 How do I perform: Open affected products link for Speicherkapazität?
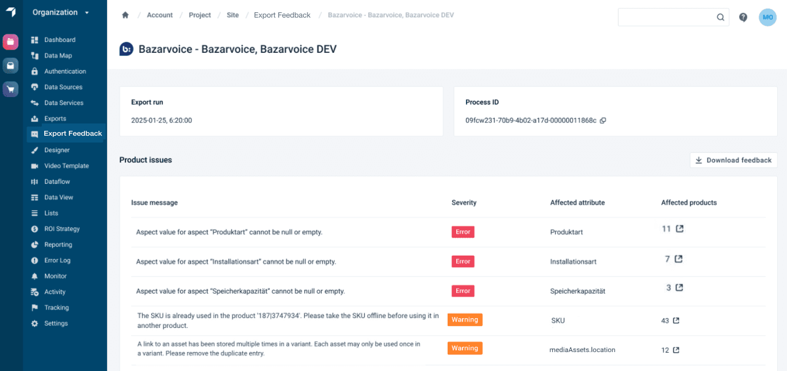tap(679, 287)
